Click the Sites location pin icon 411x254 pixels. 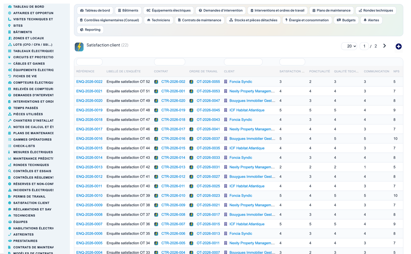10,26
